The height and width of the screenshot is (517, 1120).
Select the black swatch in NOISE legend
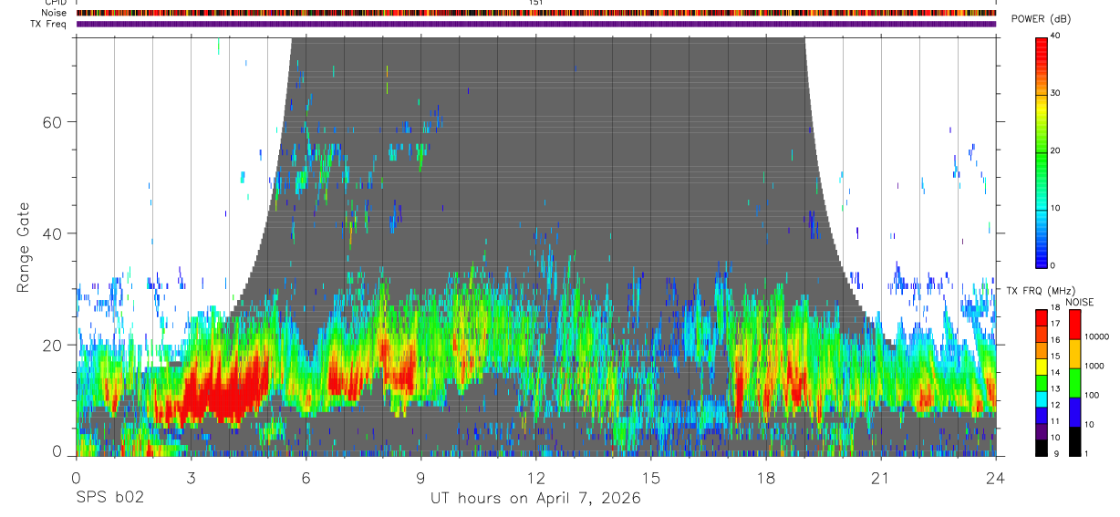pos(1074,441)
